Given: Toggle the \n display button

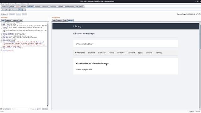Looking at the screenshot, I should [39, 109].
